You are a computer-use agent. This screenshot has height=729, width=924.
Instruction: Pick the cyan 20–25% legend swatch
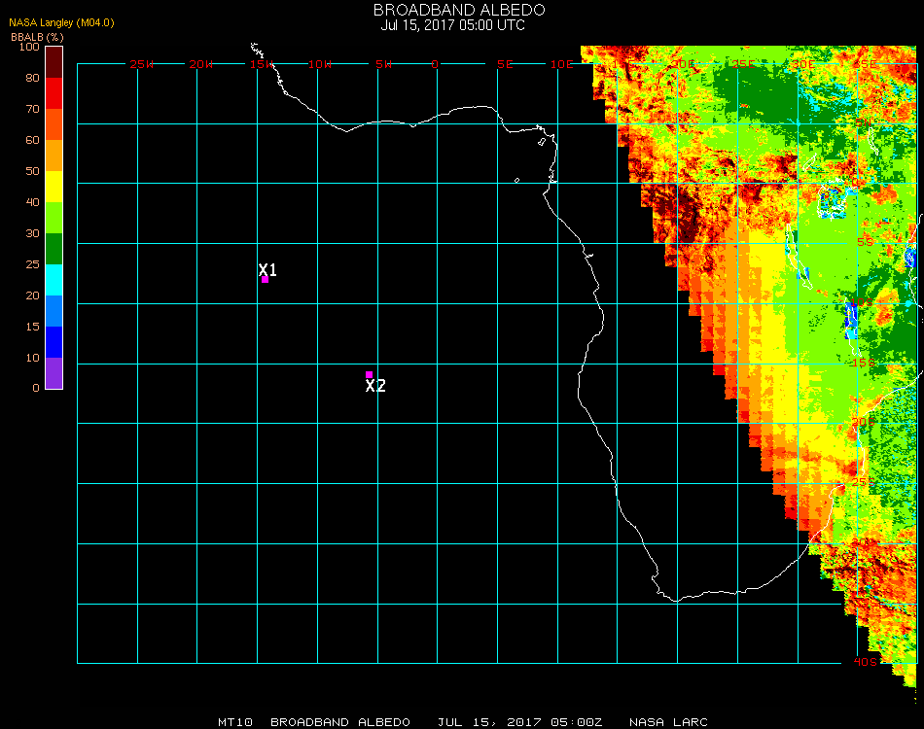point(53,280)
